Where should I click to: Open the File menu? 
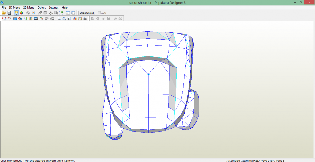4,7
